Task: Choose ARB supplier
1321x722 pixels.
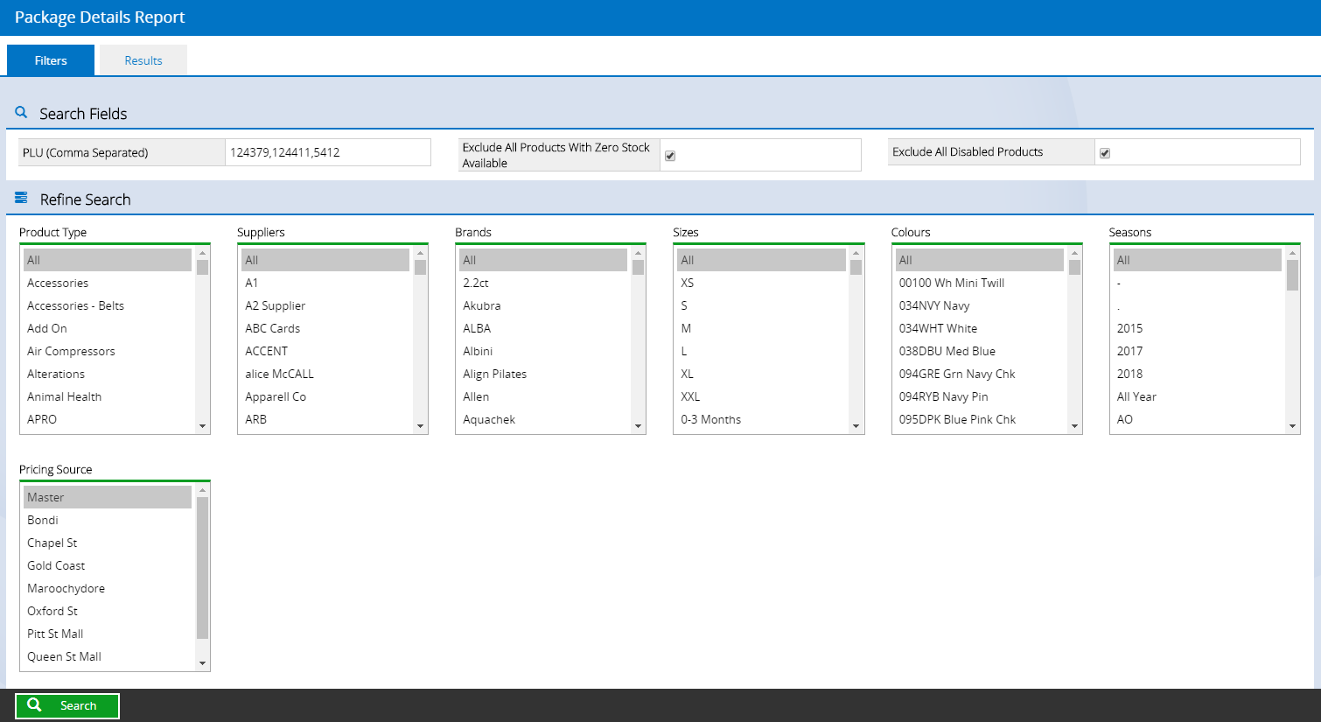Action: coord(325,419)
